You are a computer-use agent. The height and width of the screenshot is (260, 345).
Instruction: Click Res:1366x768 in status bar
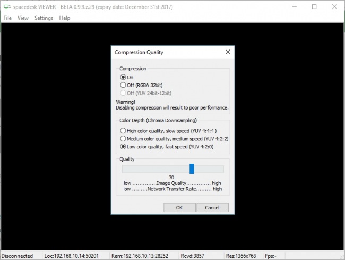coord(241,256)
